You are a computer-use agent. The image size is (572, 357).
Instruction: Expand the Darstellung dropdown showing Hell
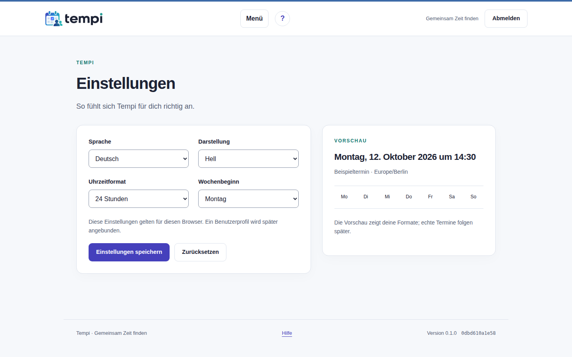click(x=248, y=159)
